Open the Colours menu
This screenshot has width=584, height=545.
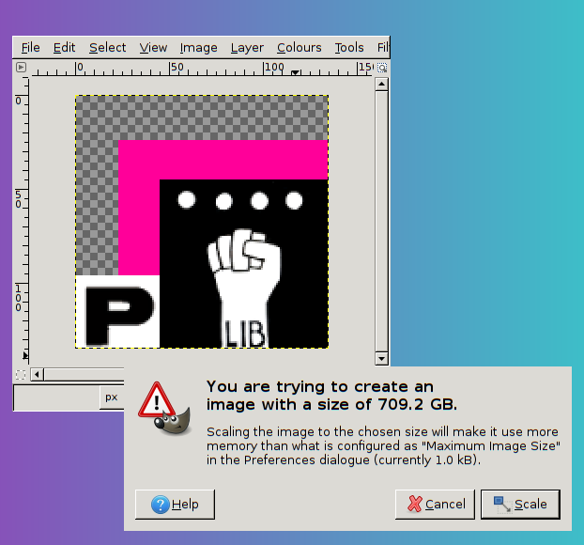300,48
